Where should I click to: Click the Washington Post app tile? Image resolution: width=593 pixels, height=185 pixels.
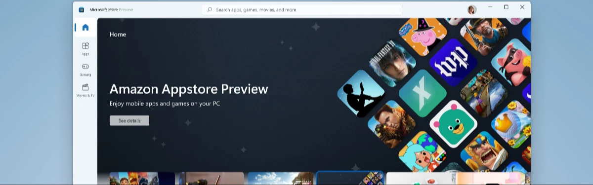[453, 62]
